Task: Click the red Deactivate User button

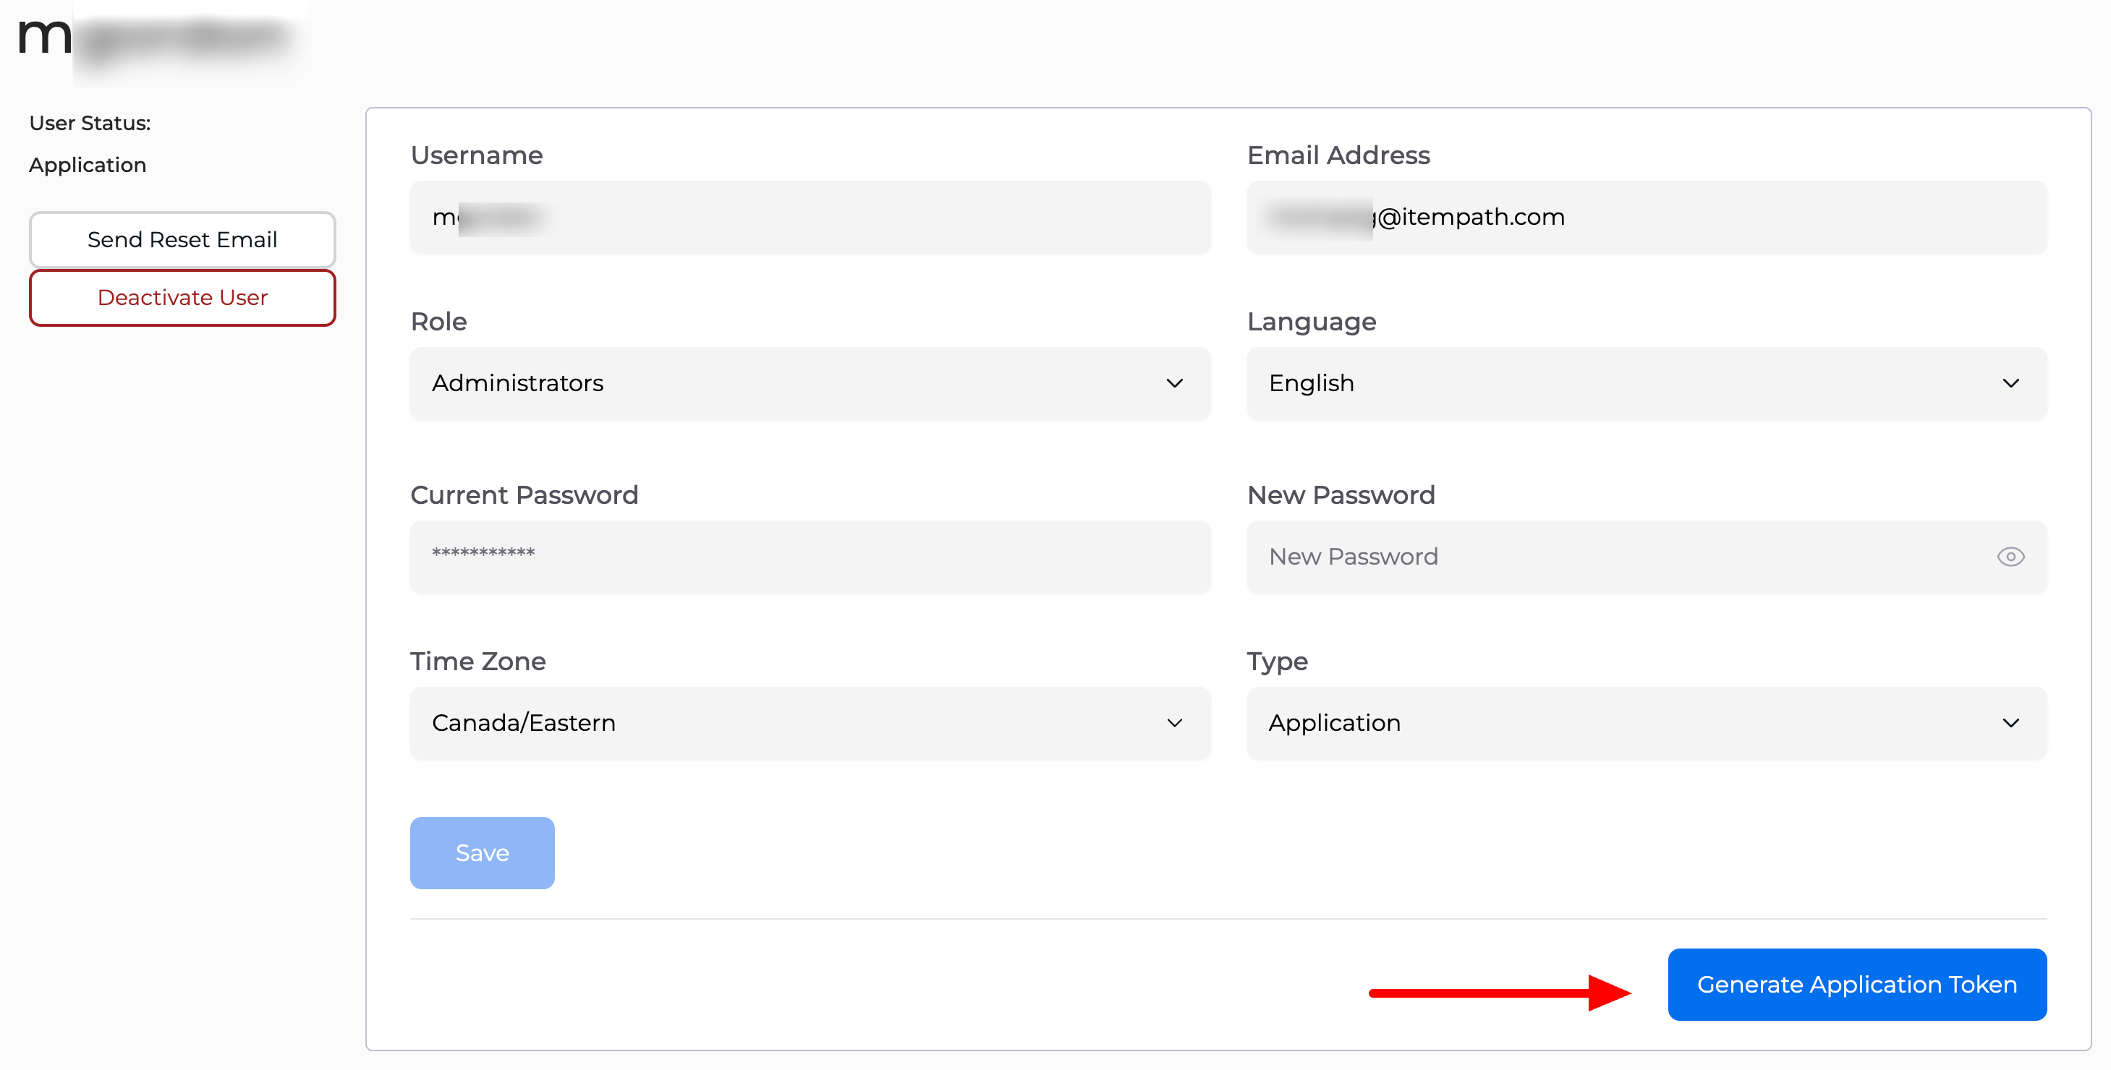Action: (x=182, y=298)
